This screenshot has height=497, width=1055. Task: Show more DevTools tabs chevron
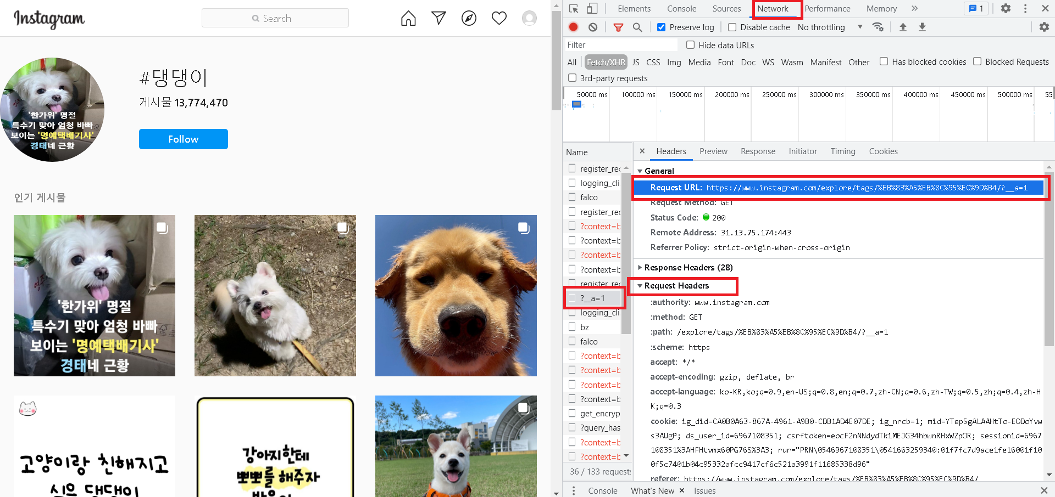[x=915, y=8]
